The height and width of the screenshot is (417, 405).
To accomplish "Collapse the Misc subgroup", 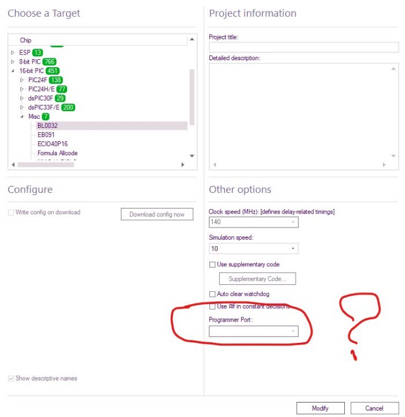I will pyautogui.click(x=22, y=116).
